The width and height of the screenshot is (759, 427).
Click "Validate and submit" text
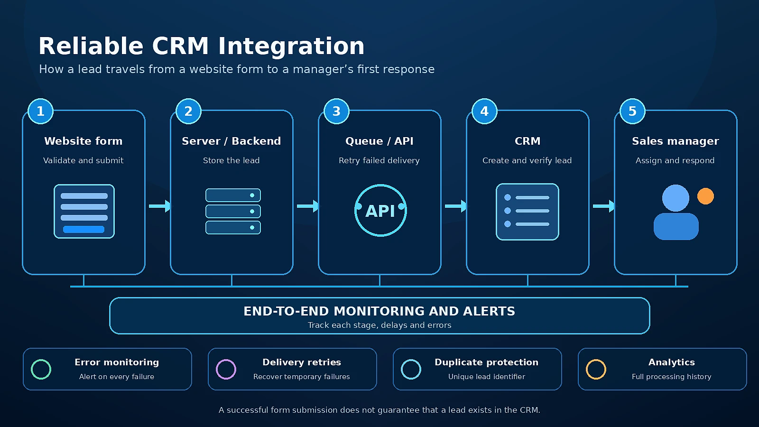coord(83,160)
